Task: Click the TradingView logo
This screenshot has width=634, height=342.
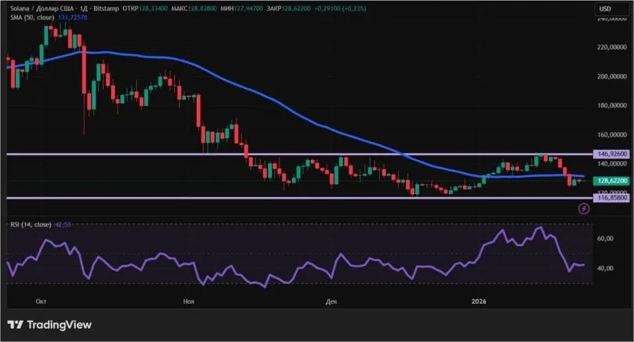Action: pyautogui.click(x=50, y=324)
